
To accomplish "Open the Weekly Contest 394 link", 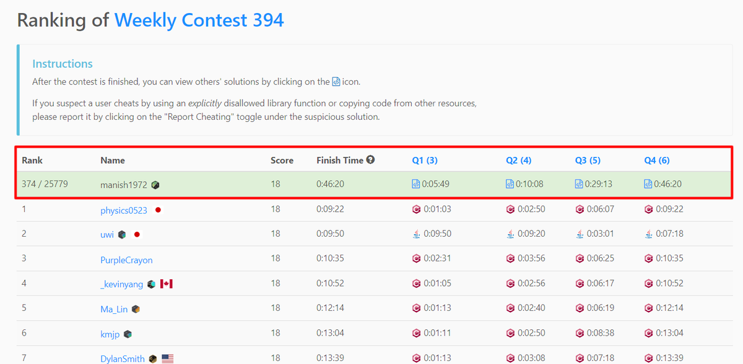I will click(x=199, y=20).
